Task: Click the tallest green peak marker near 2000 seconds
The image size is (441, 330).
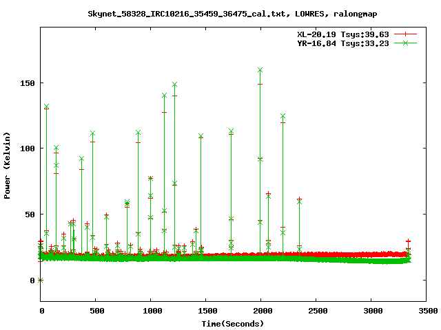Action: pos(260,70)
